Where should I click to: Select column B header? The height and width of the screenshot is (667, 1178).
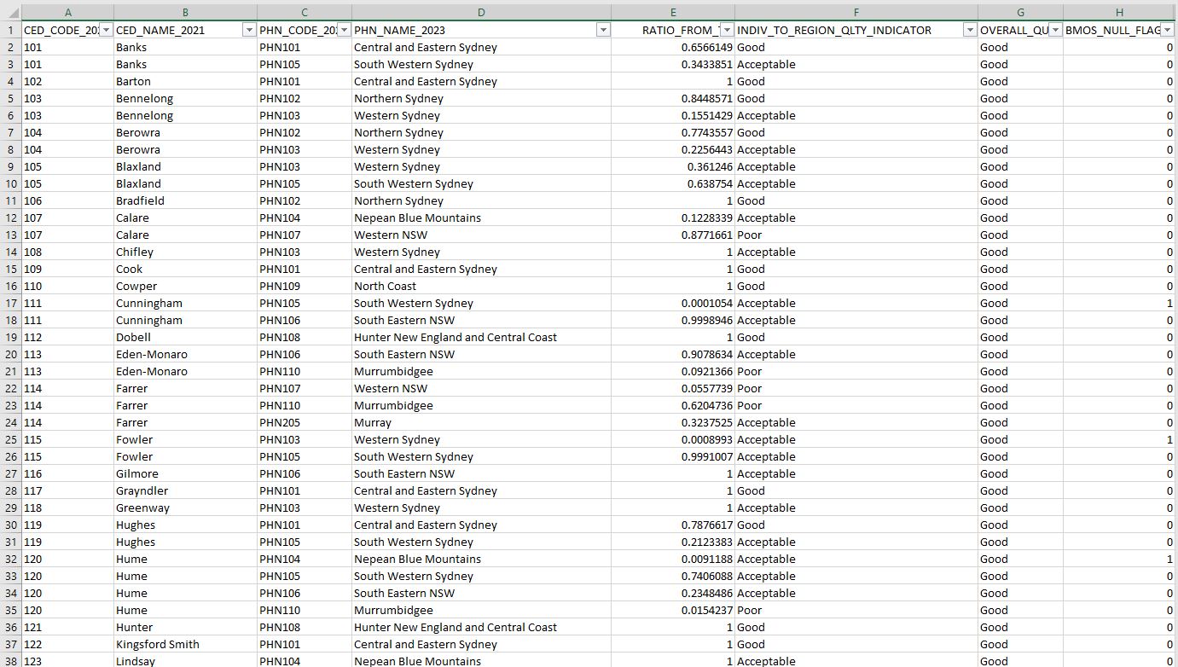pyautogui.click(x=185, y=13)
